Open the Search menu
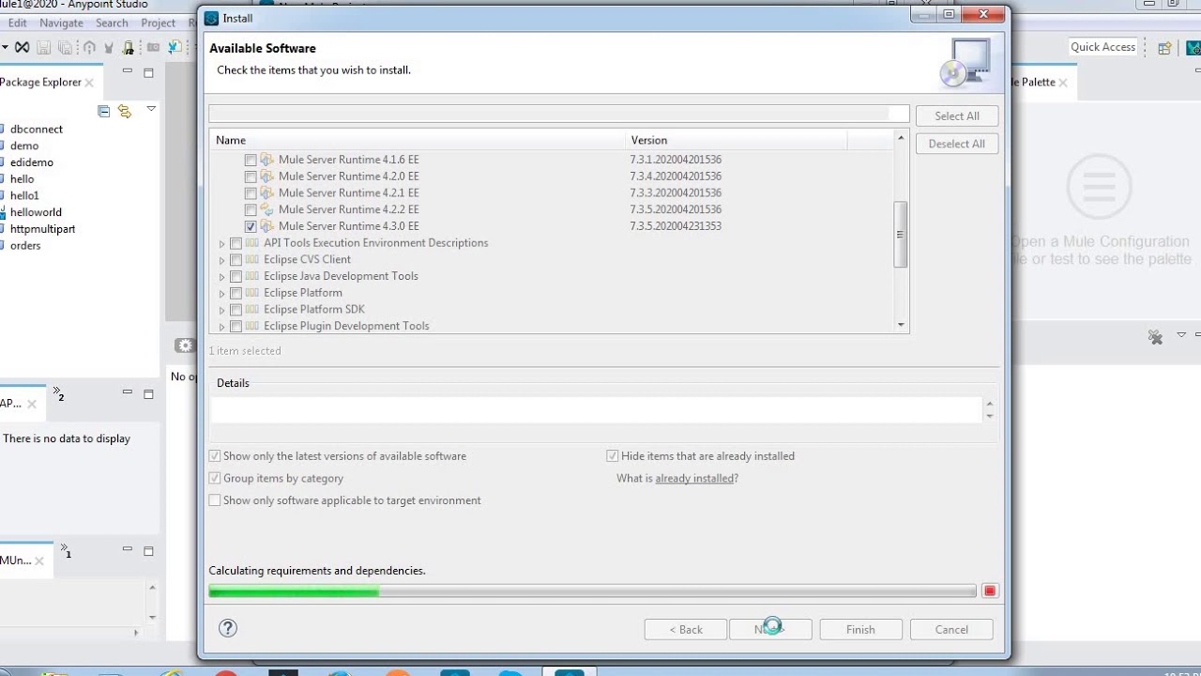1201x676 pixels. click(x=112, y=23)
